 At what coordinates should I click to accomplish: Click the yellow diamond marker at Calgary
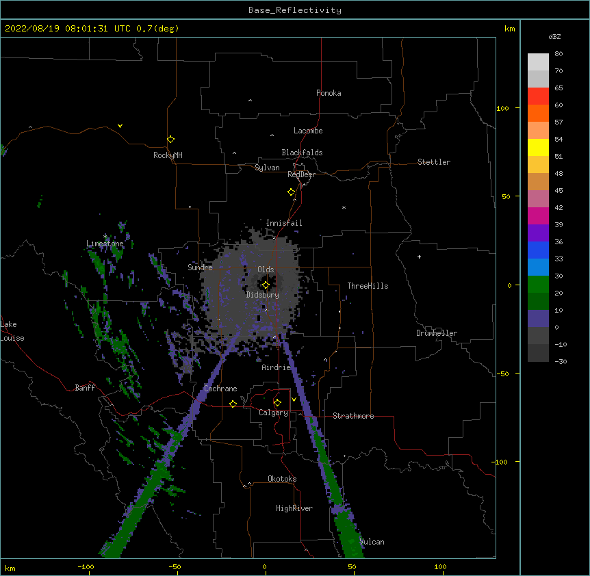[277, 403]
